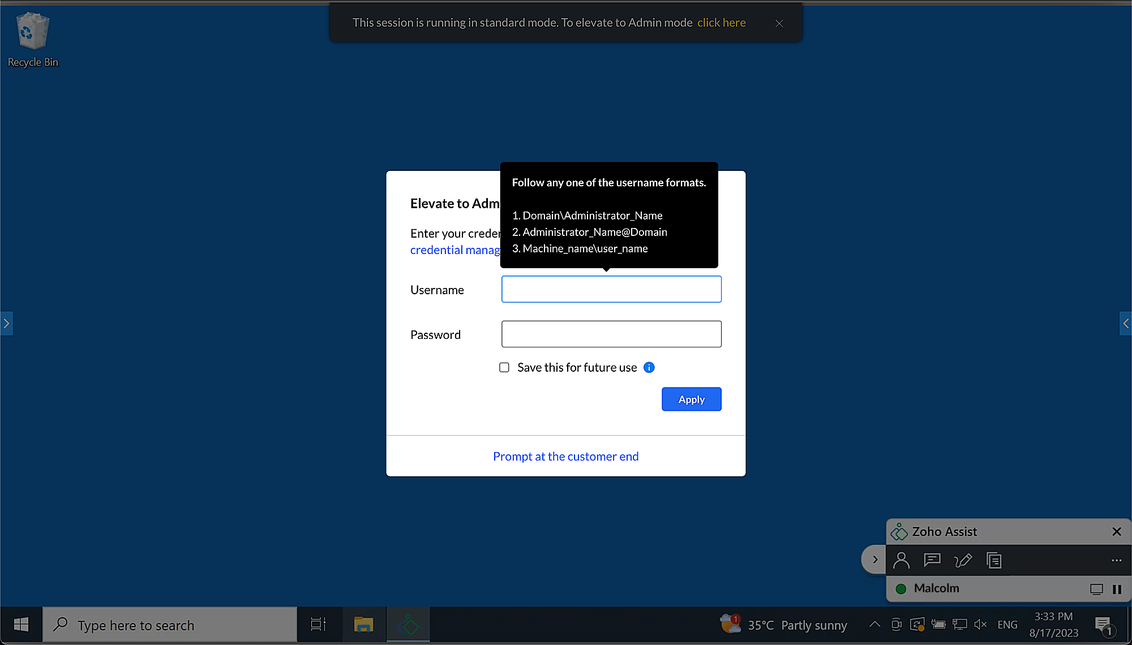Open File Explorer from the taskbar
The height and width of the screenshot is (645, 1132).
(x=363, y=624)
